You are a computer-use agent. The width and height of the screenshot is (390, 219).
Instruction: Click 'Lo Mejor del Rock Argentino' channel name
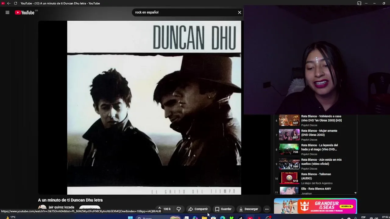[317, 183]
